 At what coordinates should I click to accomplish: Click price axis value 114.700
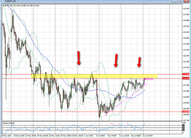[x=186, y=67]
